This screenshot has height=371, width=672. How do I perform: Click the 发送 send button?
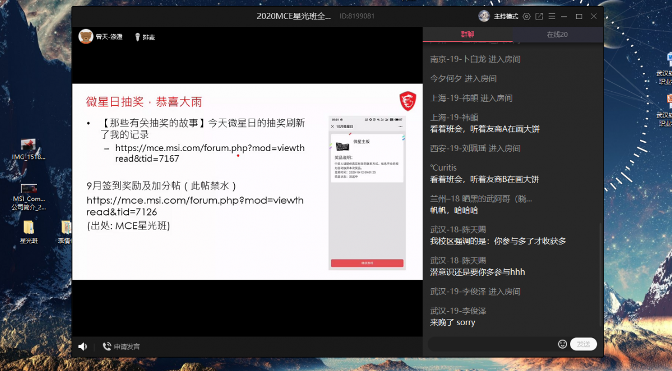[583, 344]
